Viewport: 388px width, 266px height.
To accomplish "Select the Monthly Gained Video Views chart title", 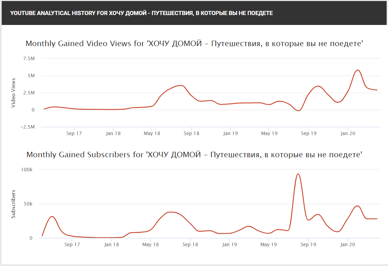I will [194, 44].
